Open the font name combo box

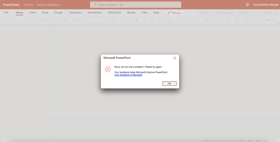[93, 20]
